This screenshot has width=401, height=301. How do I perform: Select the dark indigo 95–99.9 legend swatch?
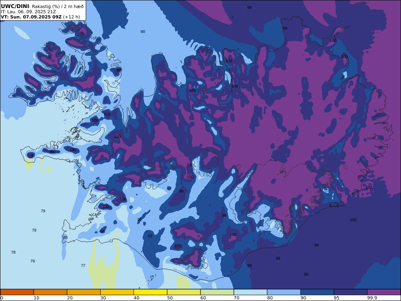coord(350,292)
